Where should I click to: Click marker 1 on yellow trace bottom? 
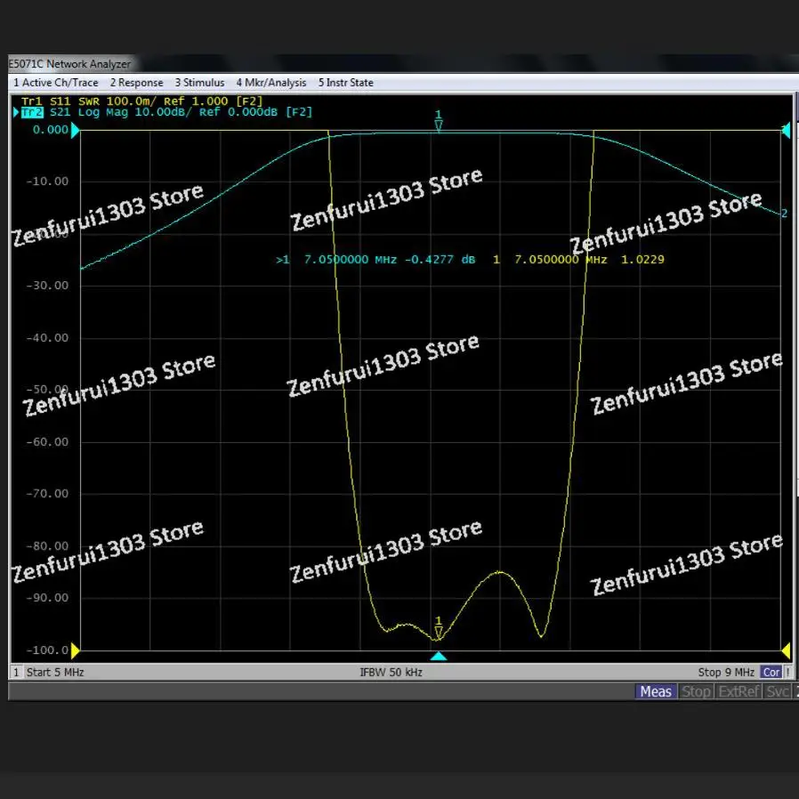pyautogui.click(x=438, y=632)
